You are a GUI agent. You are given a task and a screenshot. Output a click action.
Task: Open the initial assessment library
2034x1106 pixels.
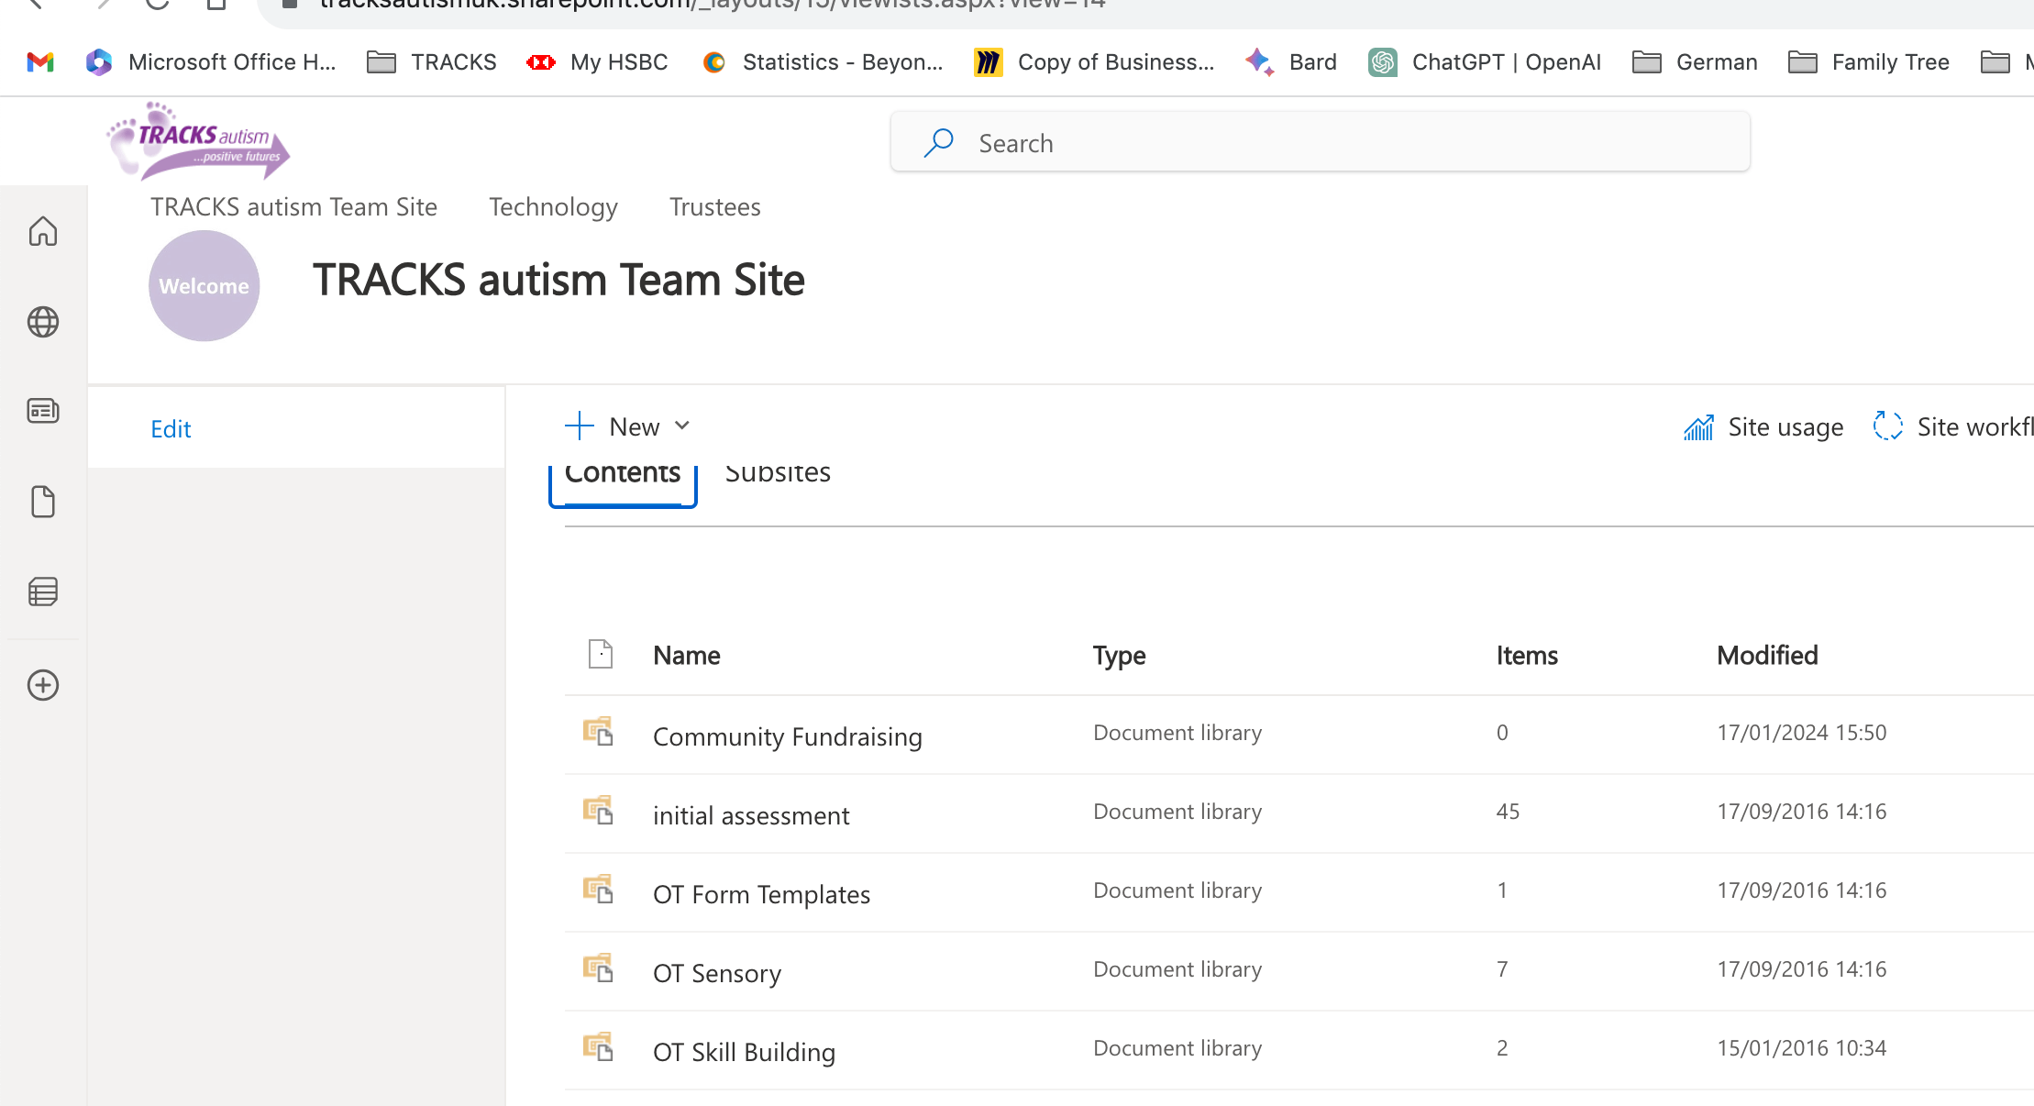click(751, 815)
